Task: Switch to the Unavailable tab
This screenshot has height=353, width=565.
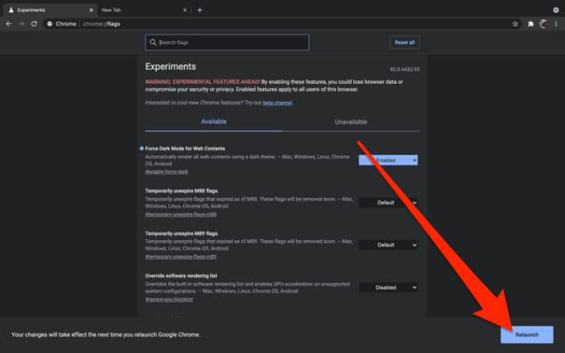Action: [x=350, y=121]
